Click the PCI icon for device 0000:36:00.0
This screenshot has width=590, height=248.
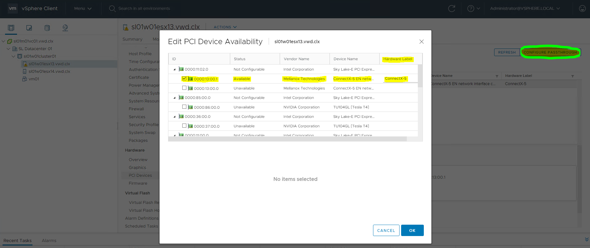(181, 116)
